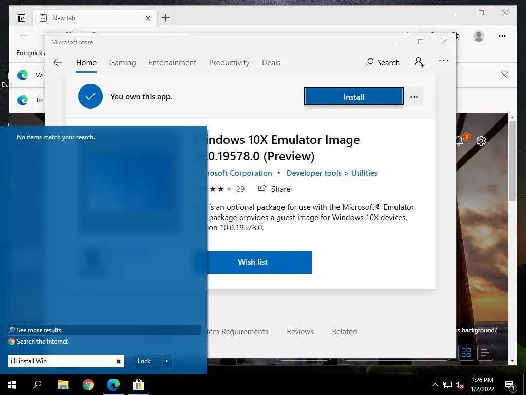526x395 pixels.
Task: Open network status tray icon
Action: tap(447, 385)
